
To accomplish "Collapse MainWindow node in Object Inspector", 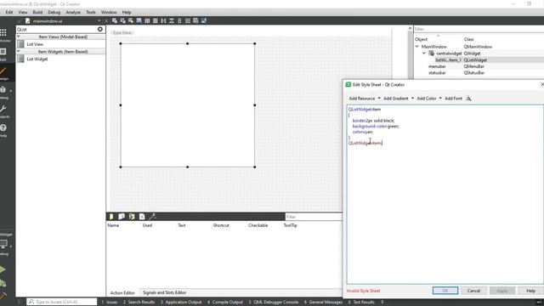I will coord(417,47).
